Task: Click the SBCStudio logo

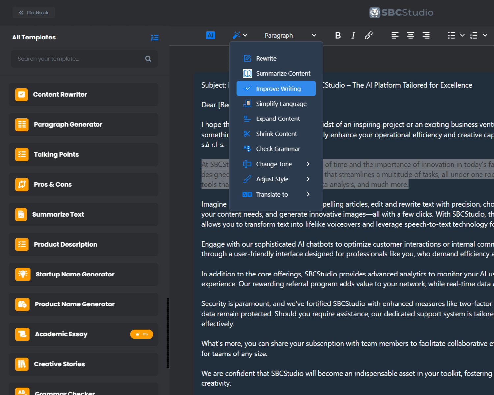Action: 401,13
